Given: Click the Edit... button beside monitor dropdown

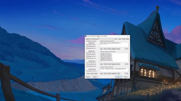Looking at the screenshot, I should [116, 39].
